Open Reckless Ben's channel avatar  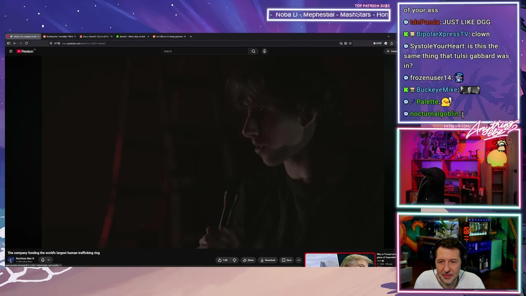pyautogui.click(x=11, y=260)
